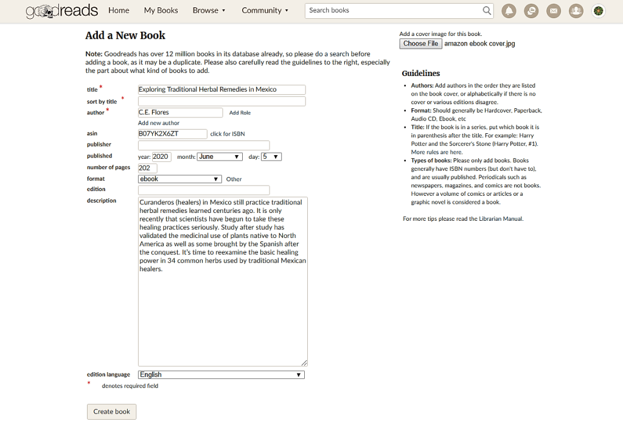Click into the publisher input field
This screenshot has width=623, height=430.
(203, 145)
